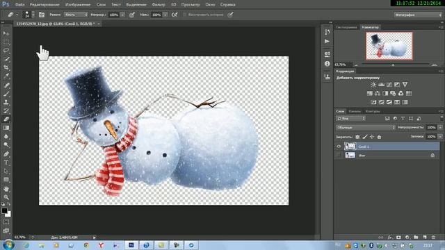This screenshot has height=250, width=445.
Task: Show the Фон layer via eye box
Action: [x=339, y=155]
